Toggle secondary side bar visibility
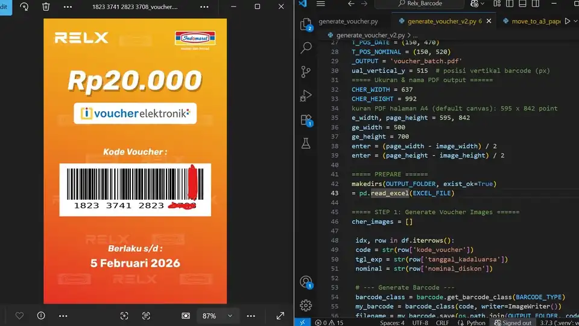Viewport: 579px width, 326px height. click(x=536, y=4)
